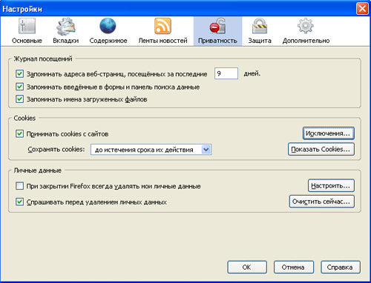
Task: Confirm settings with the ОК button
Action: [x=247, y=267]
